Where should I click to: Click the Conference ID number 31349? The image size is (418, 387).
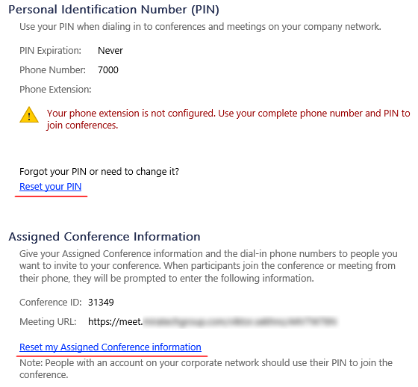pos(101,303)
